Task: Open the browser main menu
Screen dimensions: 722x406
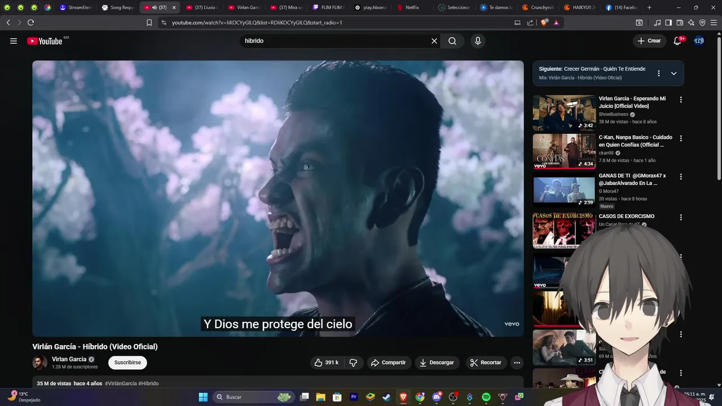Action: click(x=714, y=23)
